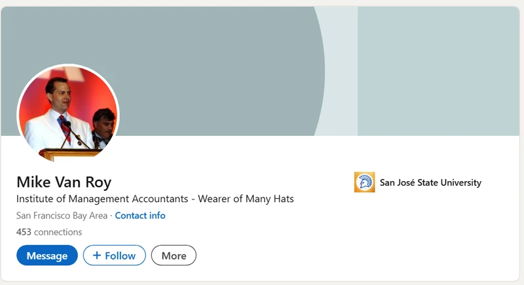Follow Mike Van Roy
The width and height of the screenshot is (524, 285).
[114, 256]
